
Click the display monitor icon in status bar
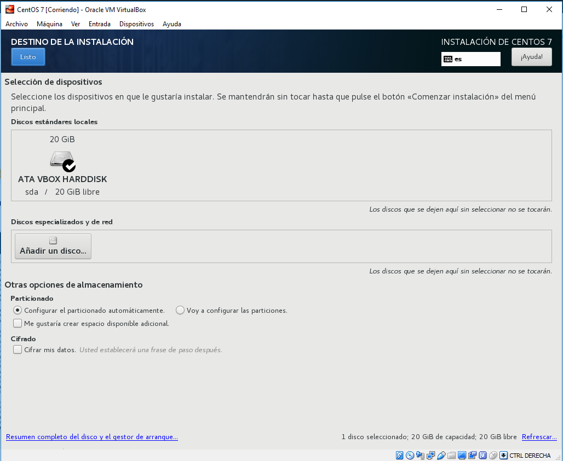(x=462, y=455)
